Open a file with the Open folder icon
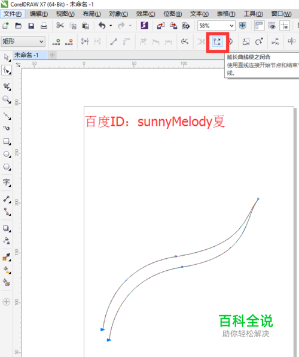The width and height of the screenshot is (299, 357). point(18,26)
